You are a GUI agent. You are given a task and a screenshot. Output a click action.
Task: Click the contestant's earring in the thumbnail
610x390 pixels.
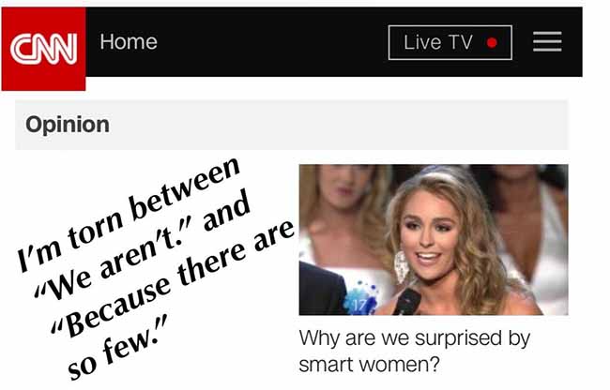coord(401,267)
